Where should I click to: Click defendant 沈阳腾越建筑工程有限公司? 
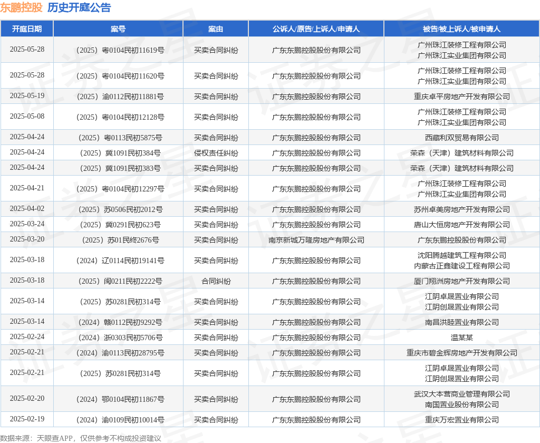[461, 255]
